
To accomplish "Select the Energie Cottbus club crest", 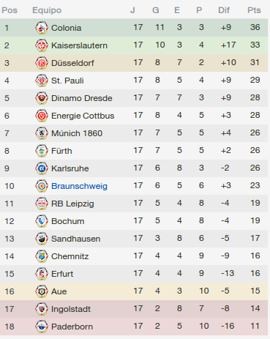I will (x=42, y=116).
